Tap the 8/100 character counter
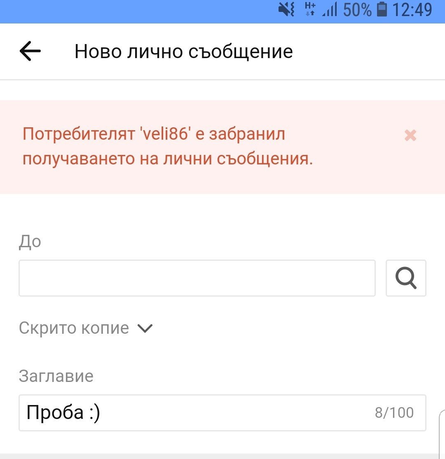Image resolution: width=445 pixels, height=459 pixels. click(394, 413)
